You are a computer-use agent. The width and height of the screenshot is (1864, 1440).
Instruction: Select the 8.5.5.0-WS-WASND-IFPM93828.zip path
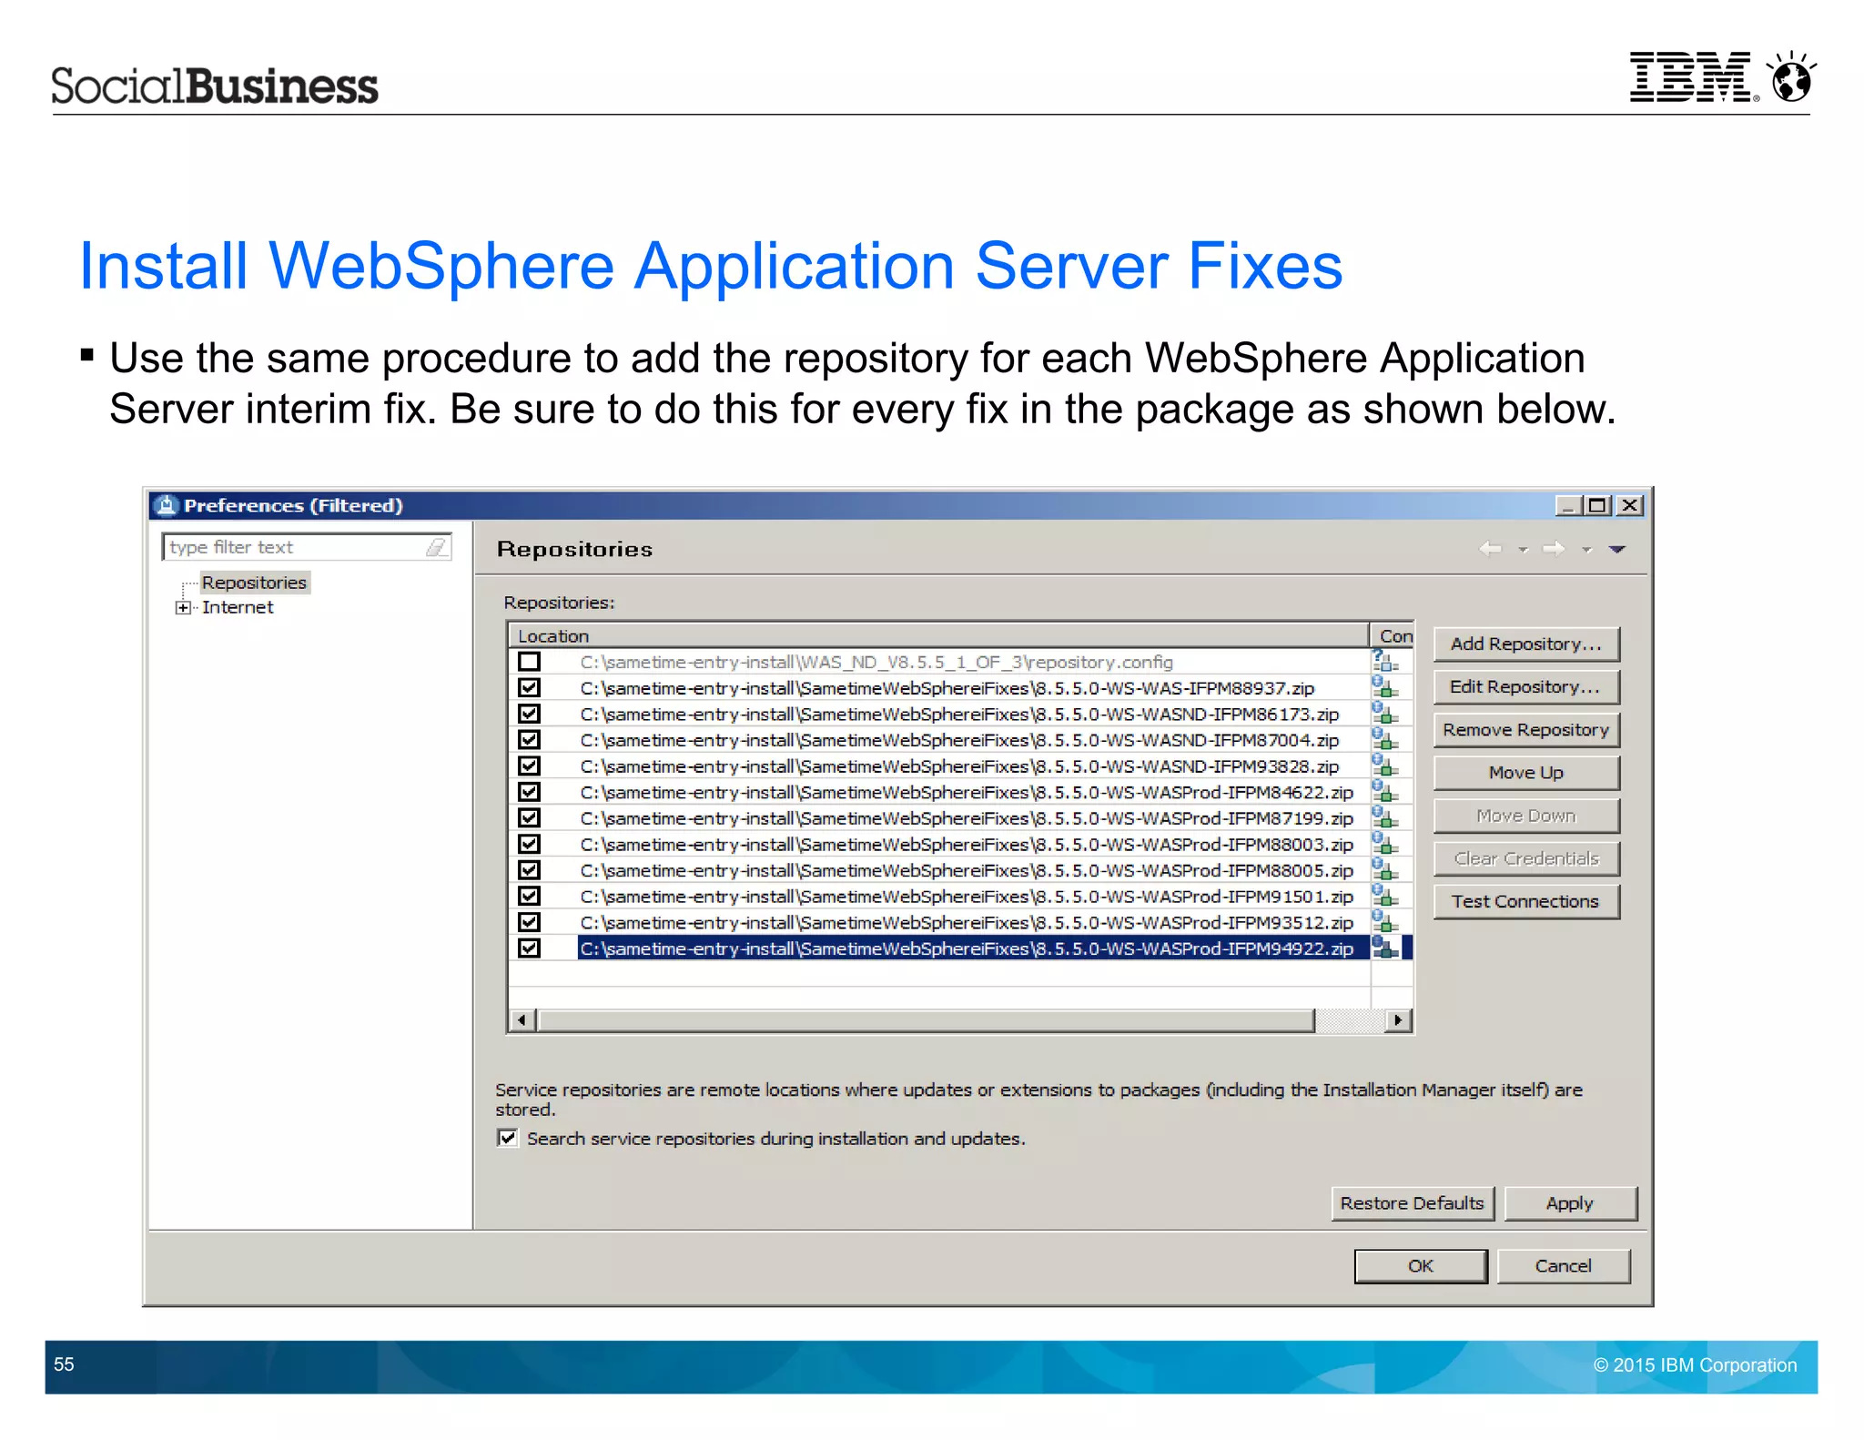[x=960, y=766]
